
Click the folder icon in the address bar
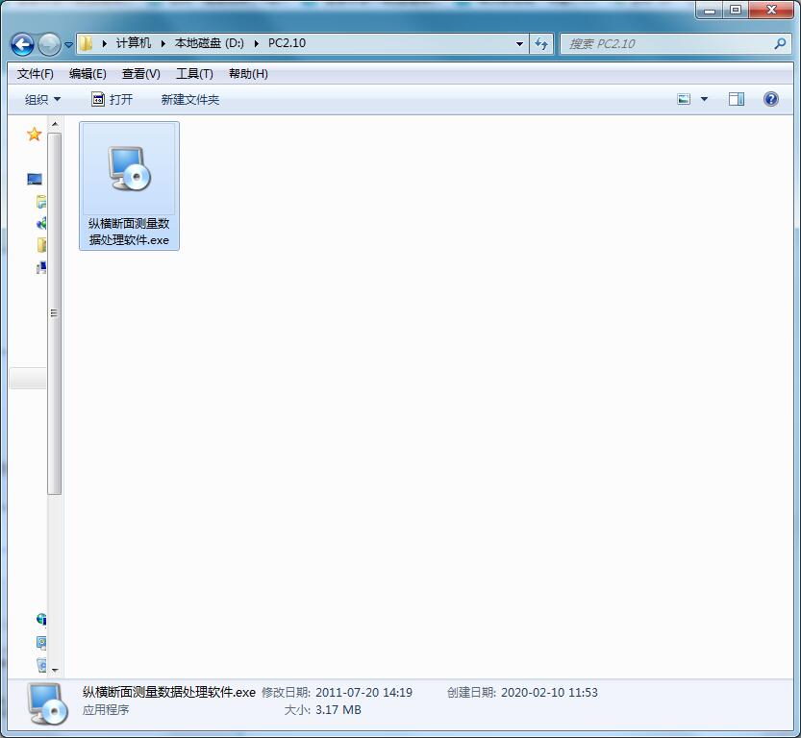86,43
